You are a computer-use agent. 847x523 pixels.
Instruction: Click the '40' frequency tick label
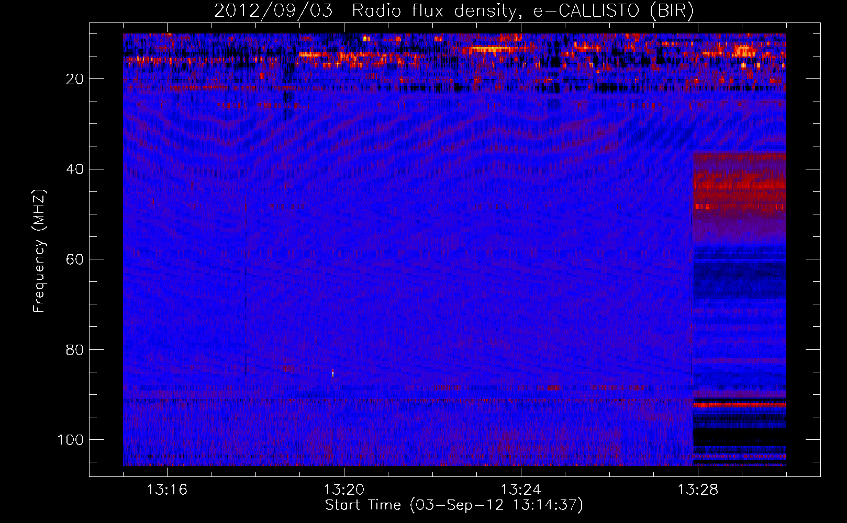(x=75, y=169)
